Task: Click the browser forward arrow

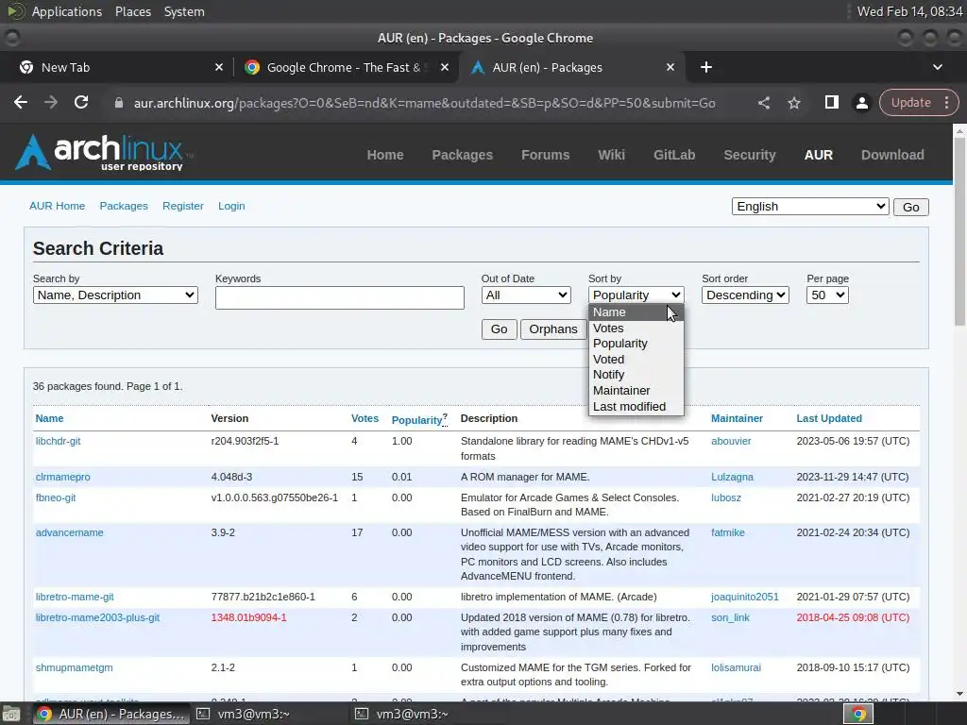Action: 51,102
